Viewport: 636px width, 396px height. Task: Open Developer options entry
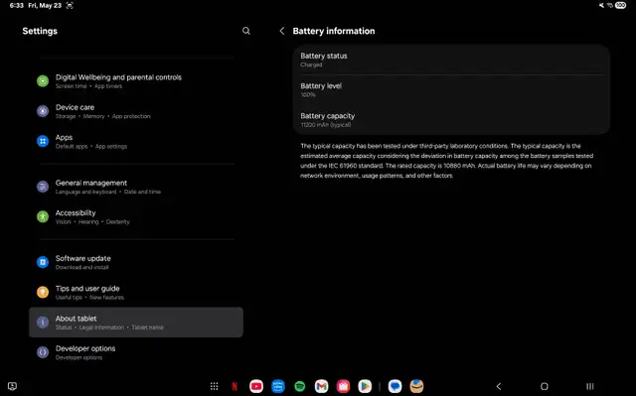(x=136, y=352)
